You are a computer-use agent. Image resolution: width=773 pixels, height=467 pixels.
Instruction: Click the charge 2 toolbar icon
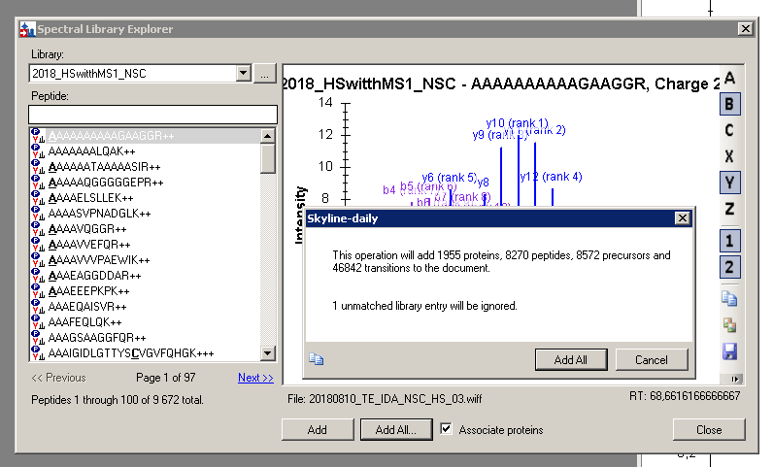click(x=729, y=267)
